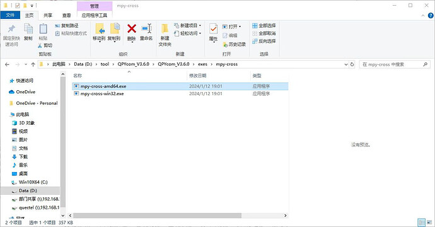Click the horizontal scrollbar in file list
The width and height of the screenshot is (435, 227).
(x=158, y=216)
